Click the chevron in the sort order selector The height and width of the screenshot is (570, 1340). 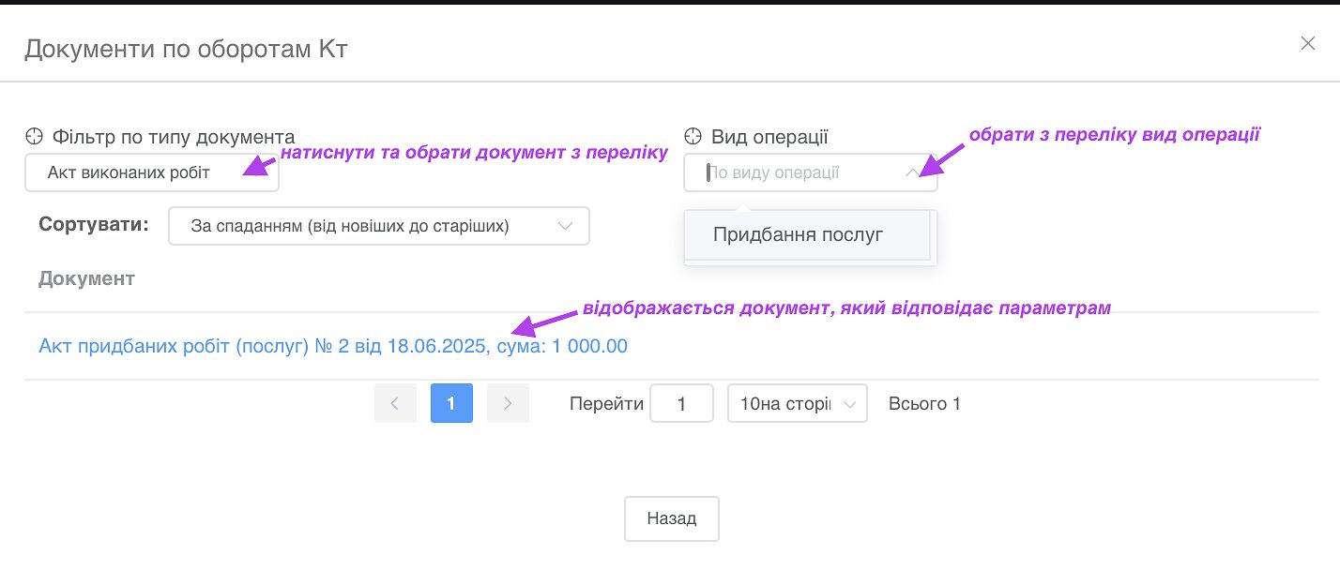565,226
